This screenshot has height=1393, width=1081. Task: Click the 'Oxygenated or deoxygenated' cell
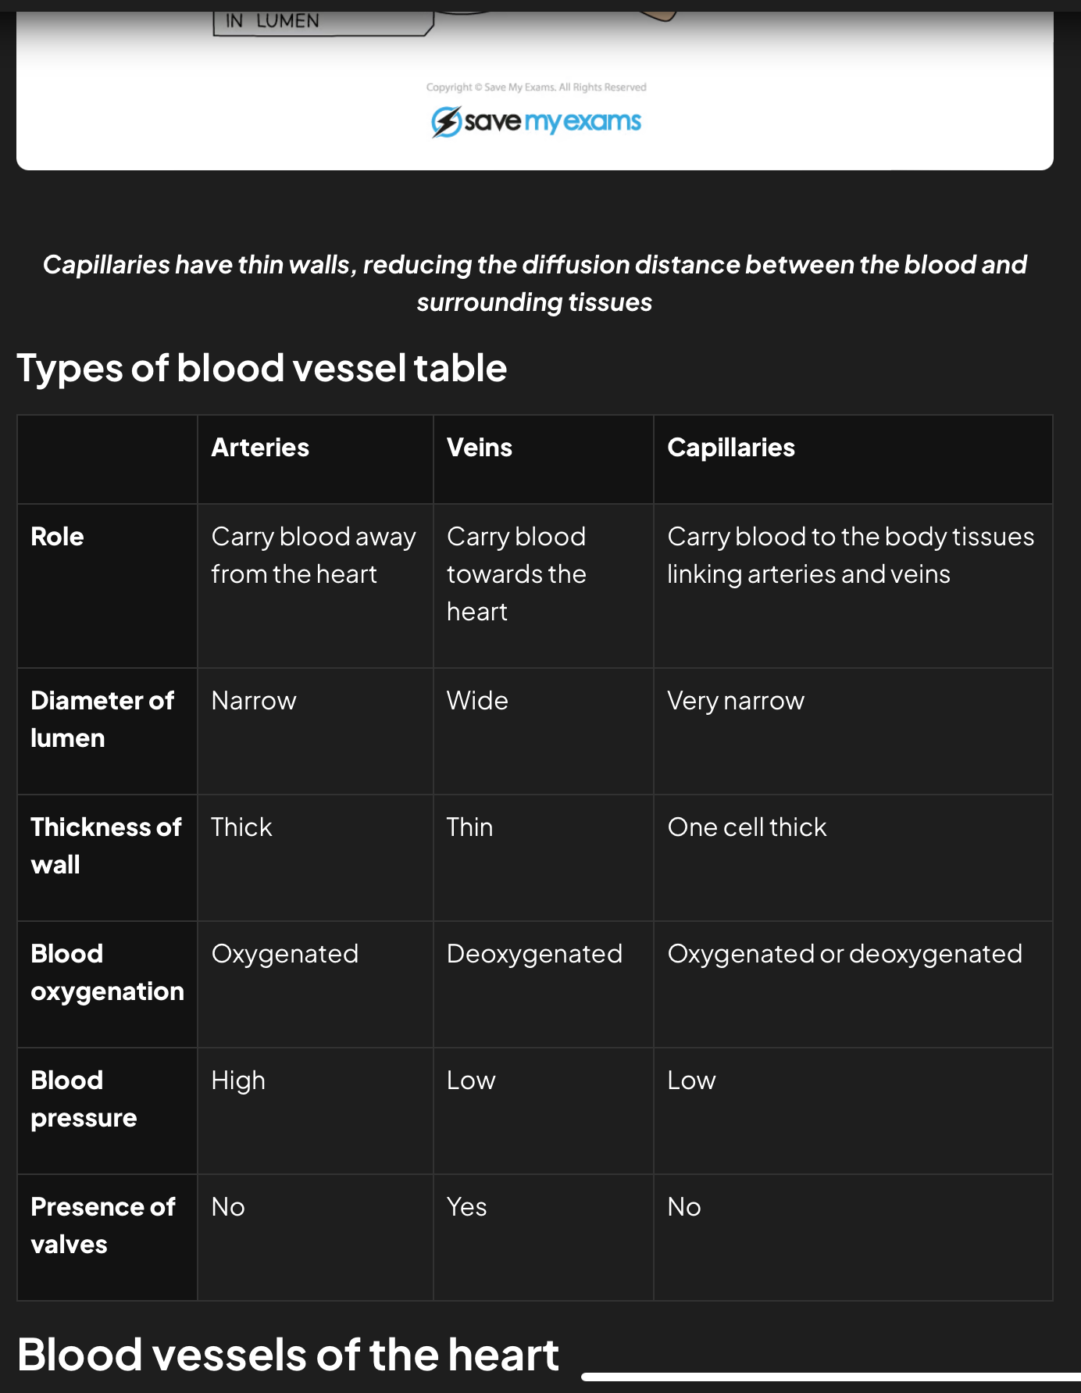point(844,954)
